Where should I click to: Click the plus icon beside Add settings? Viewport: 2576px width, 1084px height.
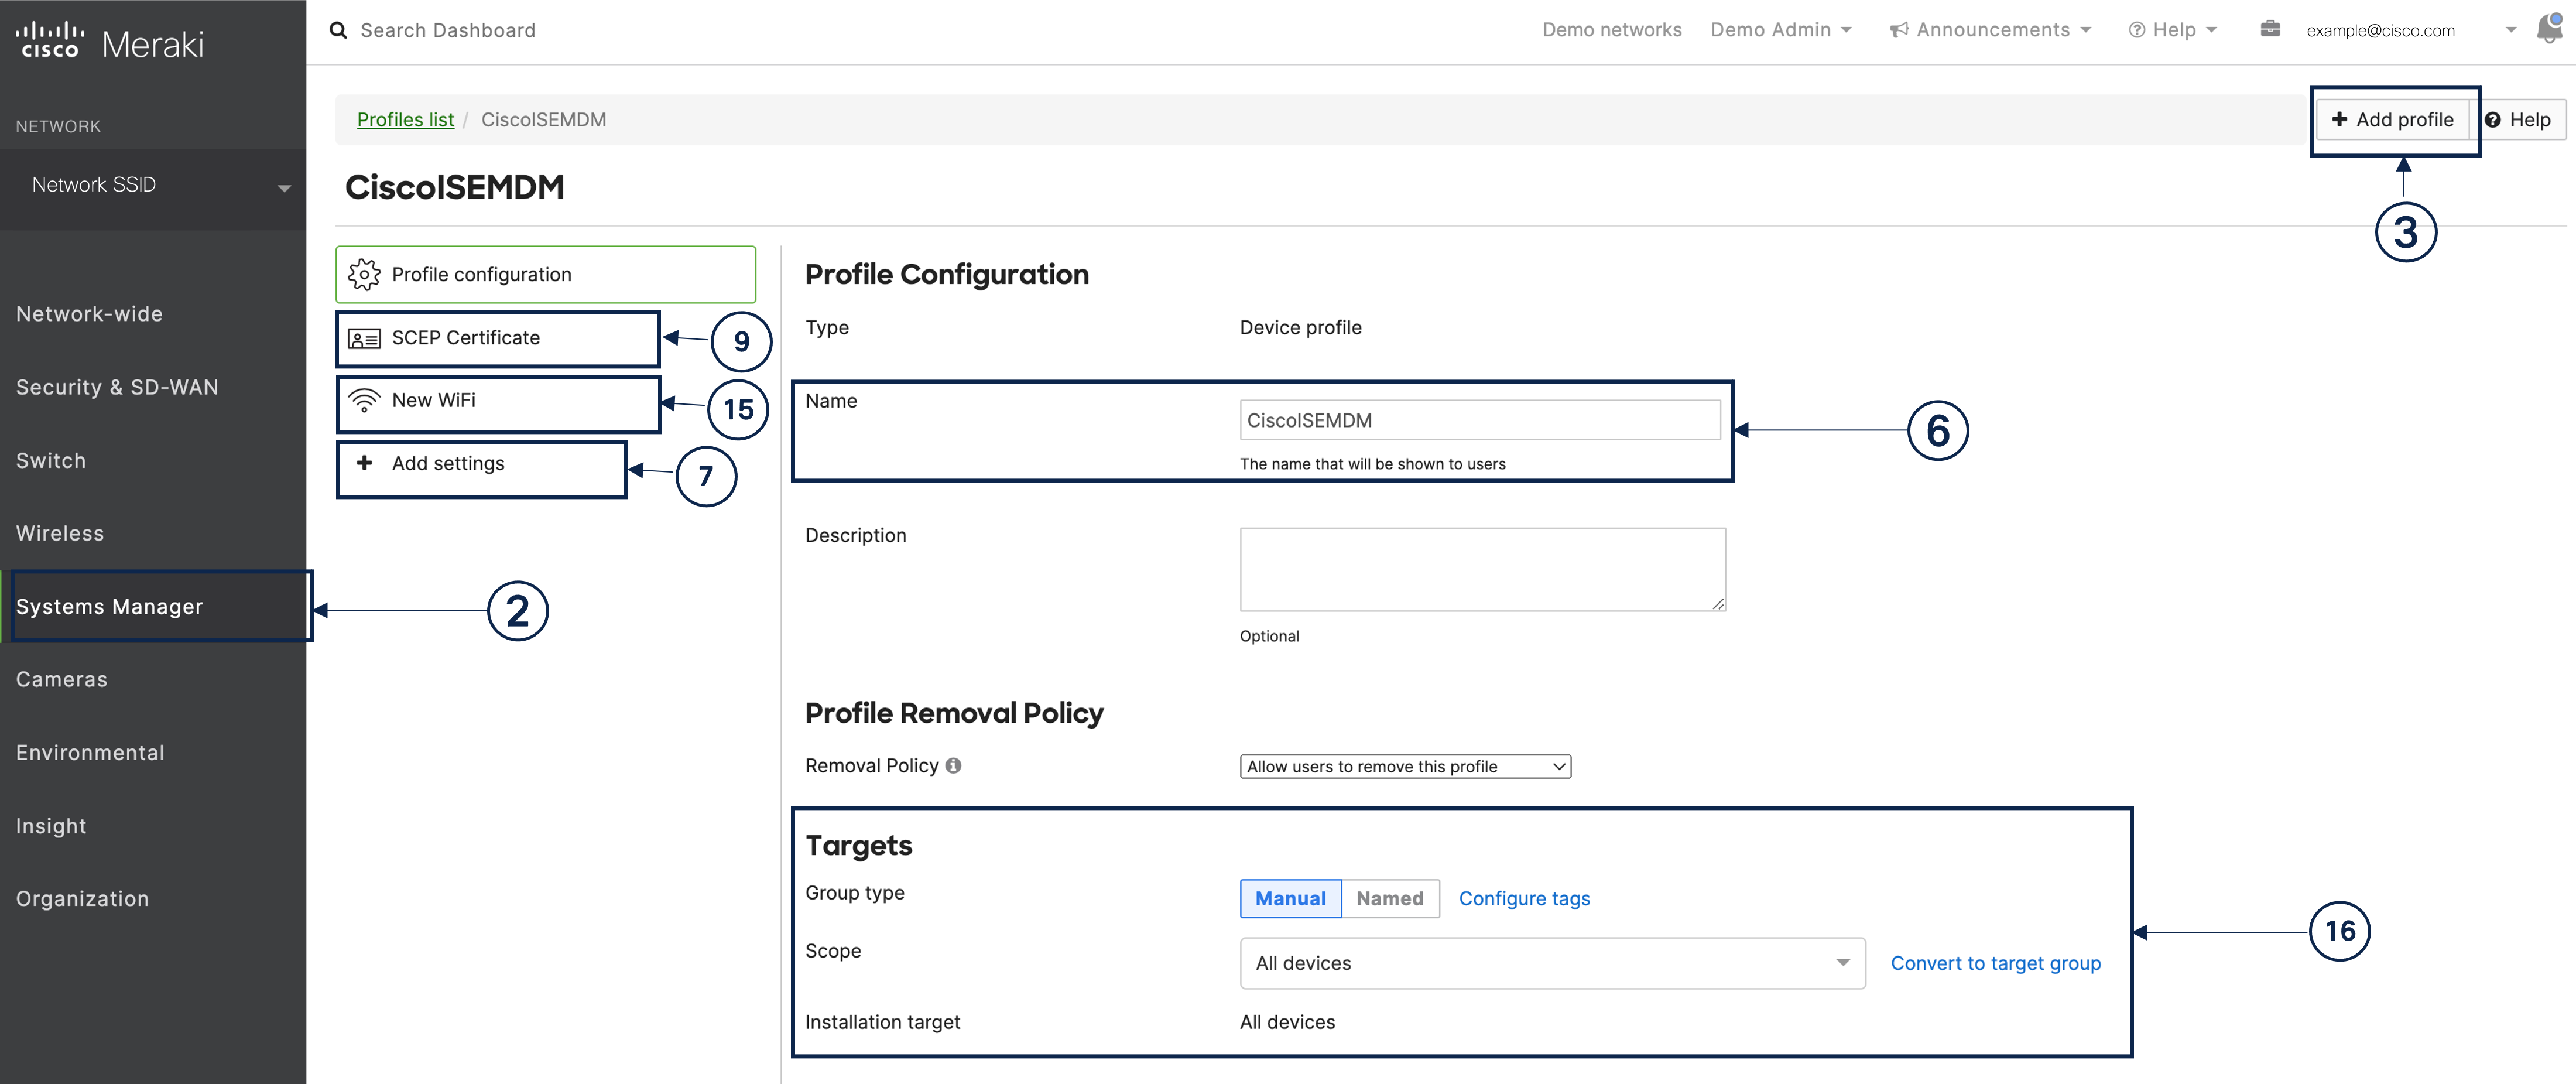364,463
